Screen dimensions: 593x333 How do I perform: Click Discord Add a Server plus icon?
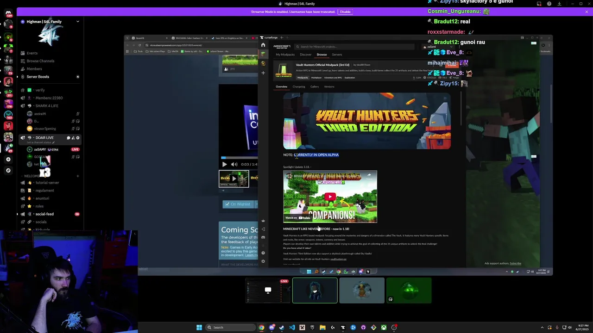pyautogui.click(x=8, y=159)
